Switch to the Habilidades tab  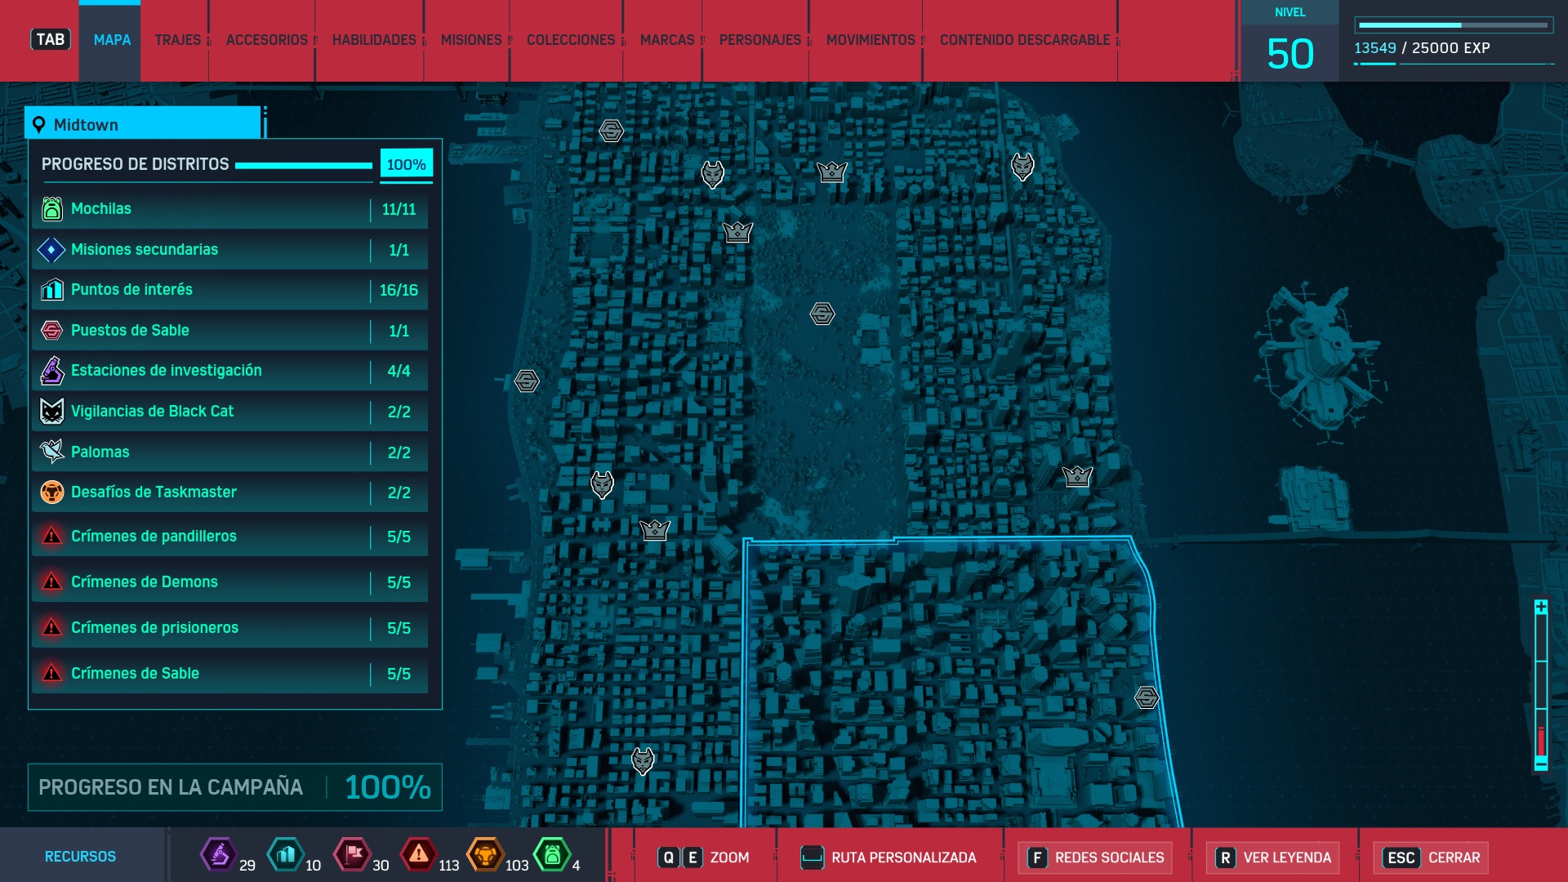374,40
